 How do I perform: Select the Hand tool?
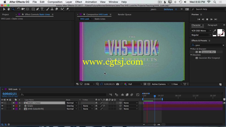(8, 9)
